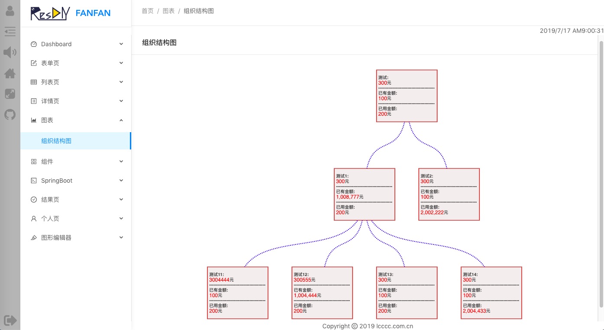This screenshot has width=604, height=330.
Task: Open the 表单页 menu item
Action: (x=76, y=63)
